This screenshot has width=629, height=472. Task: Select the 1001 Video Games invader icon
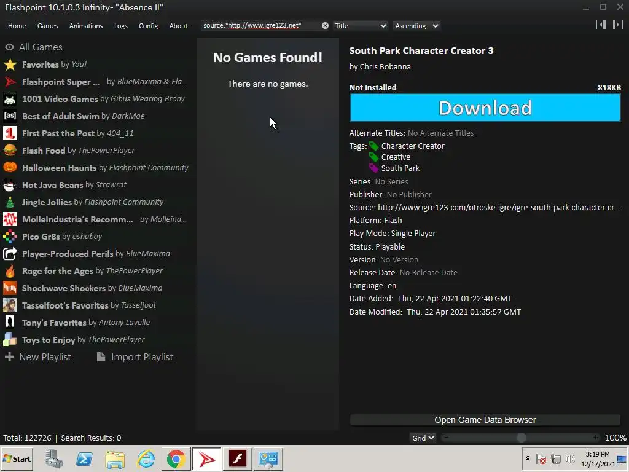10,99
